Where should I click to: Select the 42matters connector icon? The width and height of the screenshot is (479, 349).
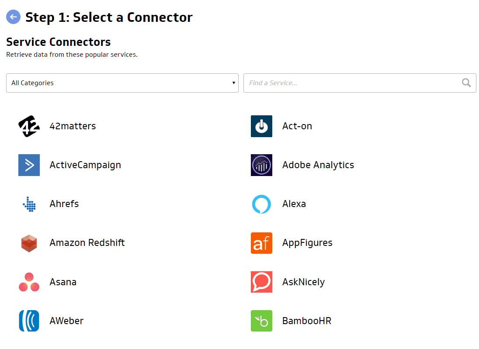(29, 126)
